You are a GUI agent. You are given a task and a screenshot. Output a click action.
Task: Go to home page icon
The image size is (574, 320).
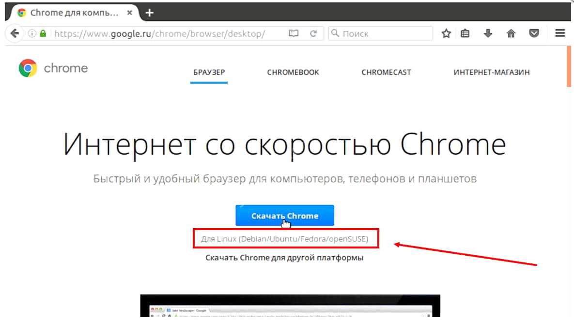(x=511, y=33)
